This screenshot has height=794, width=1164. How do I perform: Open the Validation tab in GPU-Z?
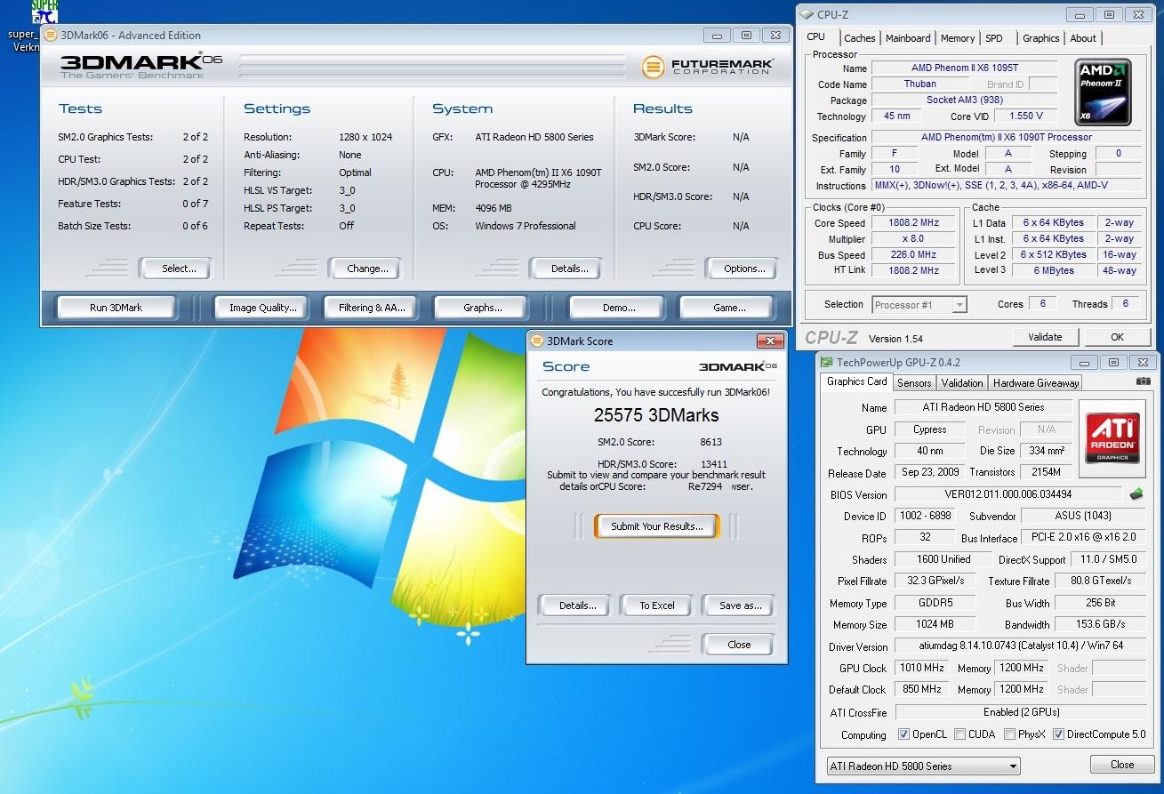[x=962, y=383]
